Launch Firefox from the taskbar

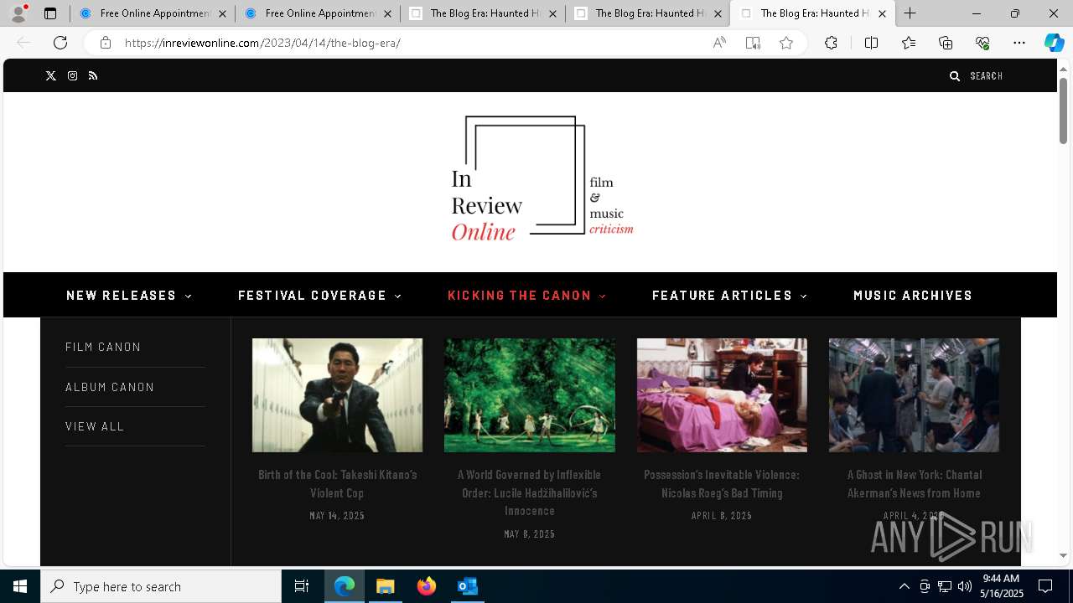(427, 586)
